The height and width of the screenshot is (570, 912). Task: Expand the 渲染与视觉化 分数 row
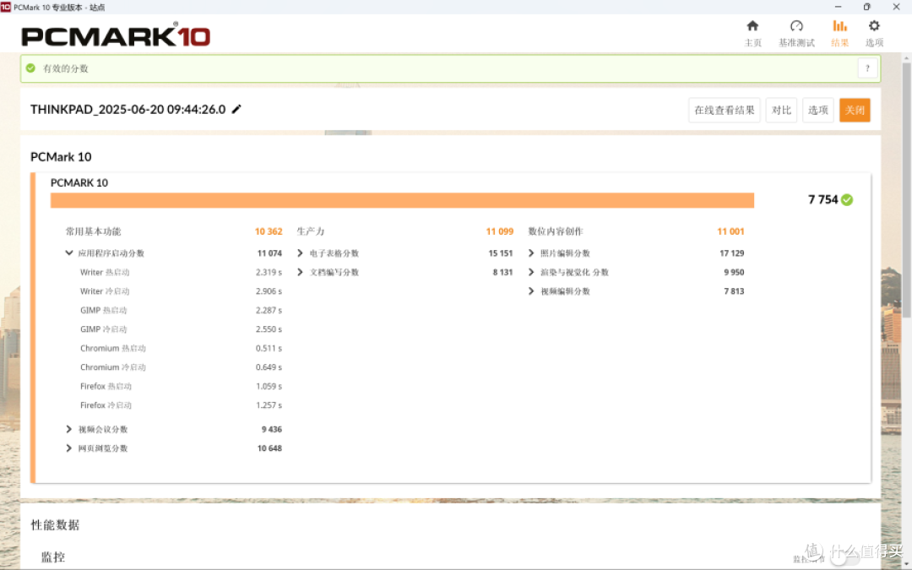point(531,272)
